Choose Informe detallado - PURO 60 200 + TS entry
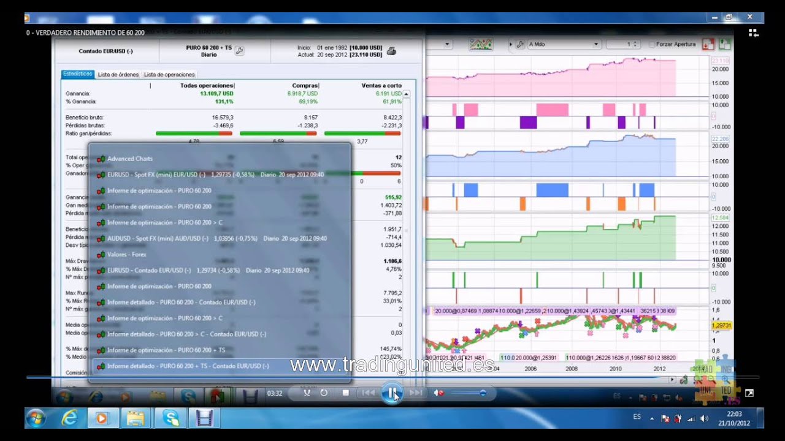This screenshot has width=785, height=441. coord(221,366)
